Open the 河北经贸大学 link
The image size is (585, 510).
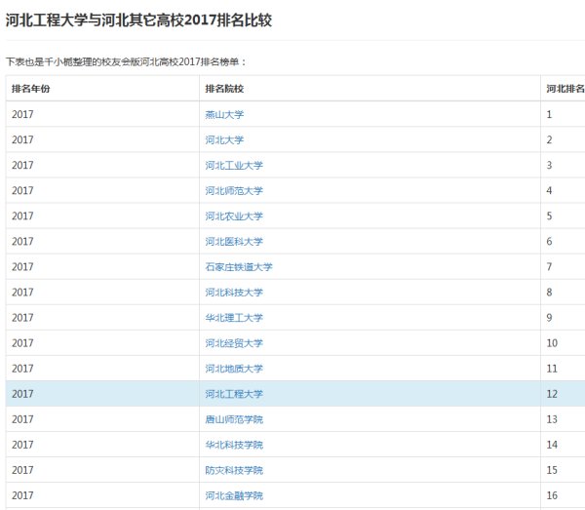234,343
